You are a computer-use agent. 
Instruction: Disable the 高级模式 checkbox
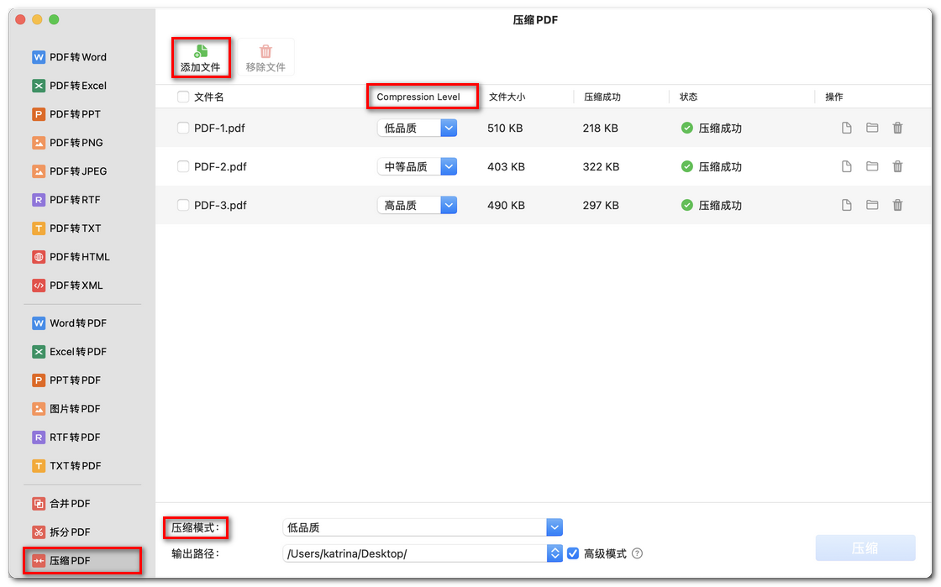(573, 553)
